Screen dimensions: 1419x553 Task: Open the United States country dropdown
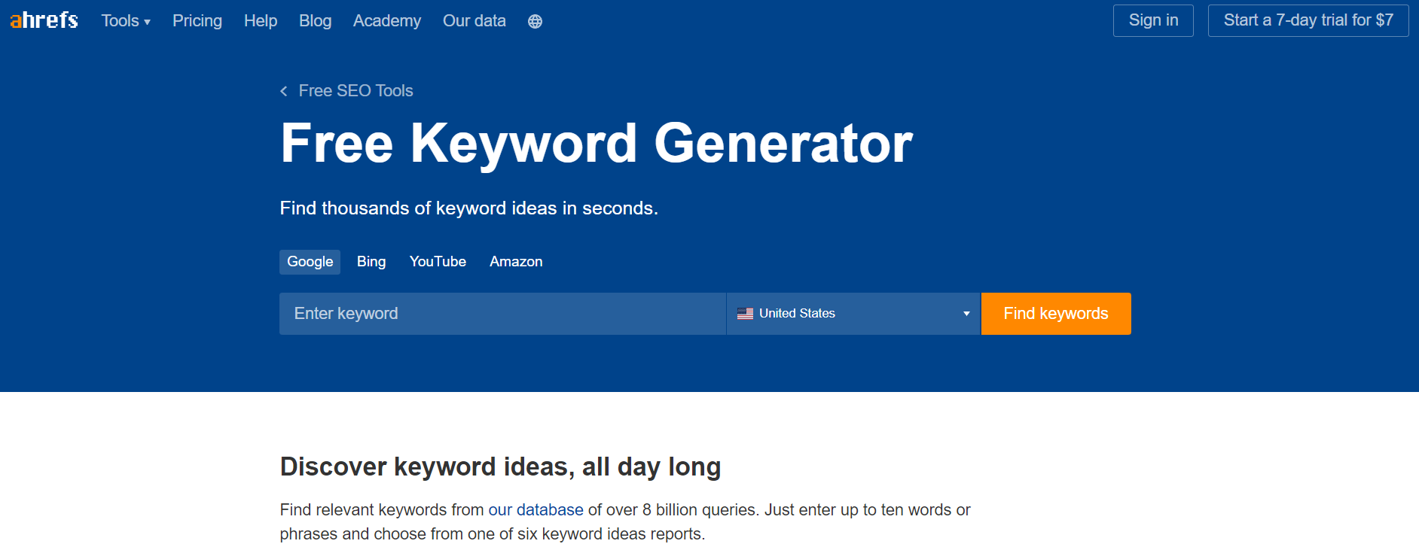coord(853,314)
